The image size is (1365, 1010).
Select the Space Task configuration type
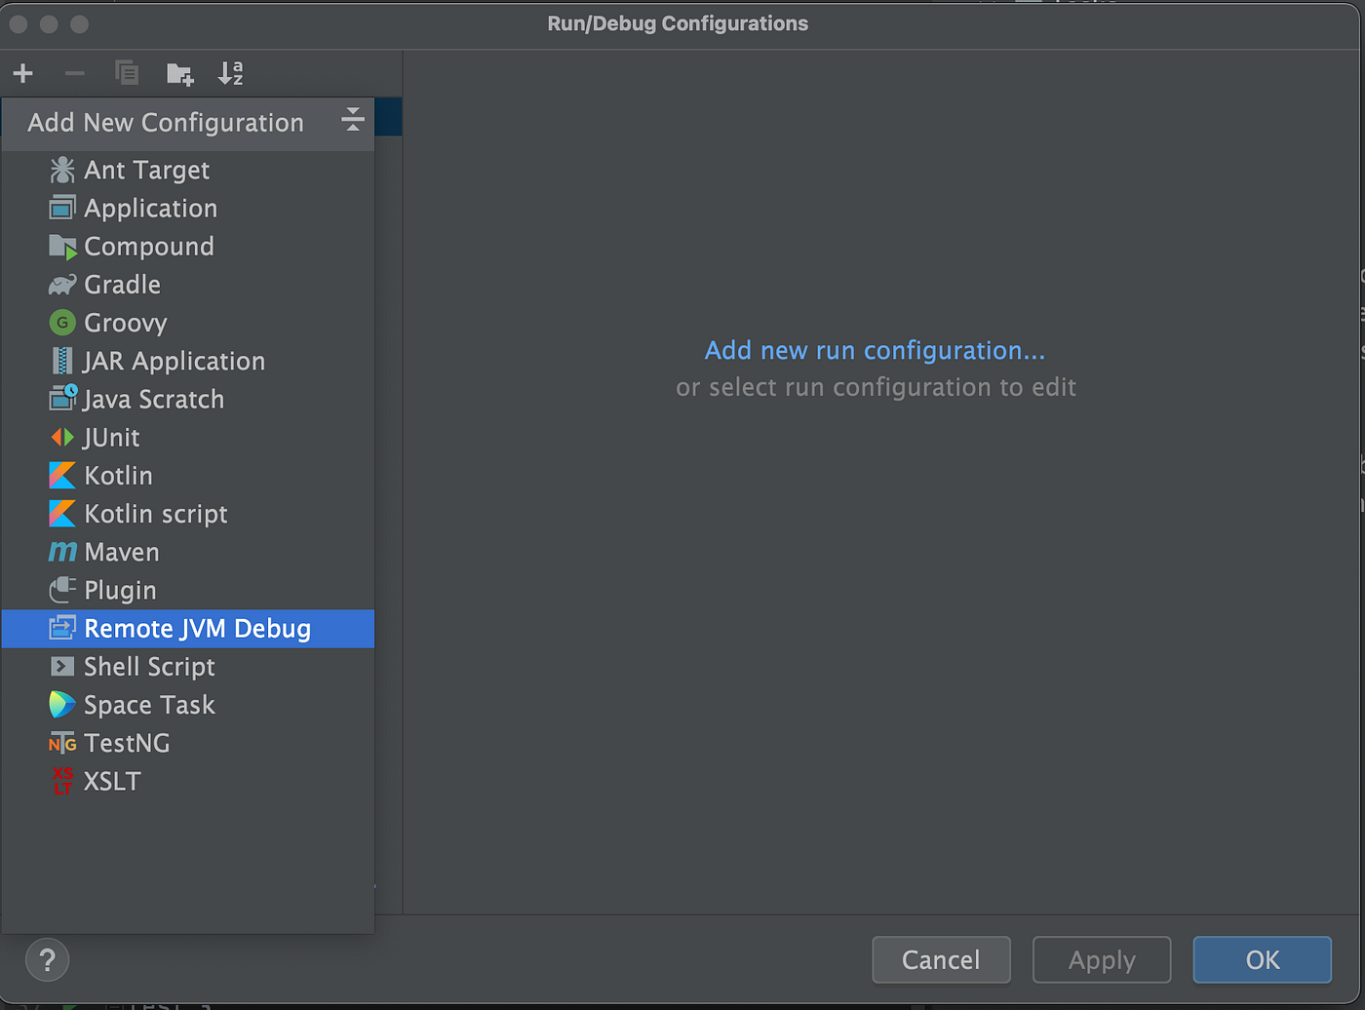[x=149, y=705]
